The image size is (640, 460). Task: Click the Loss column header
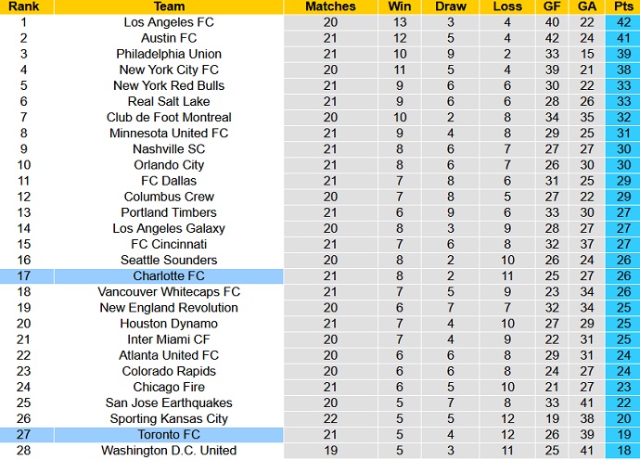point(507,6)
